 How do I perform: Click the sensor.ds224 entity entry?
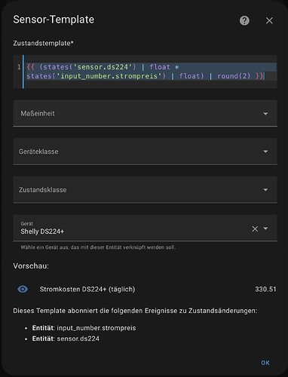(66, 339)
